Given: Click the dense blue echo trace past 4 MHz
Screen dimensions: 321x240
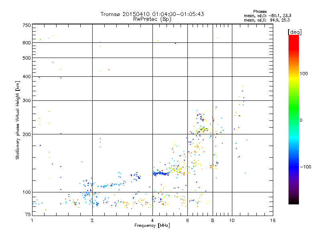Looking at the screenshot, I should point(161,174).
